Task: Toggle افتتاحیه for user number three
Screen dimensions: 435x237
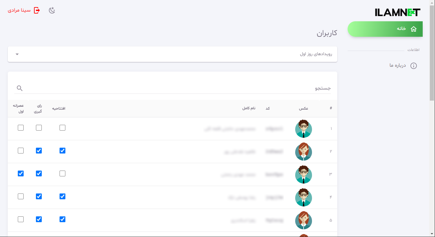Action: click(62, 173)
